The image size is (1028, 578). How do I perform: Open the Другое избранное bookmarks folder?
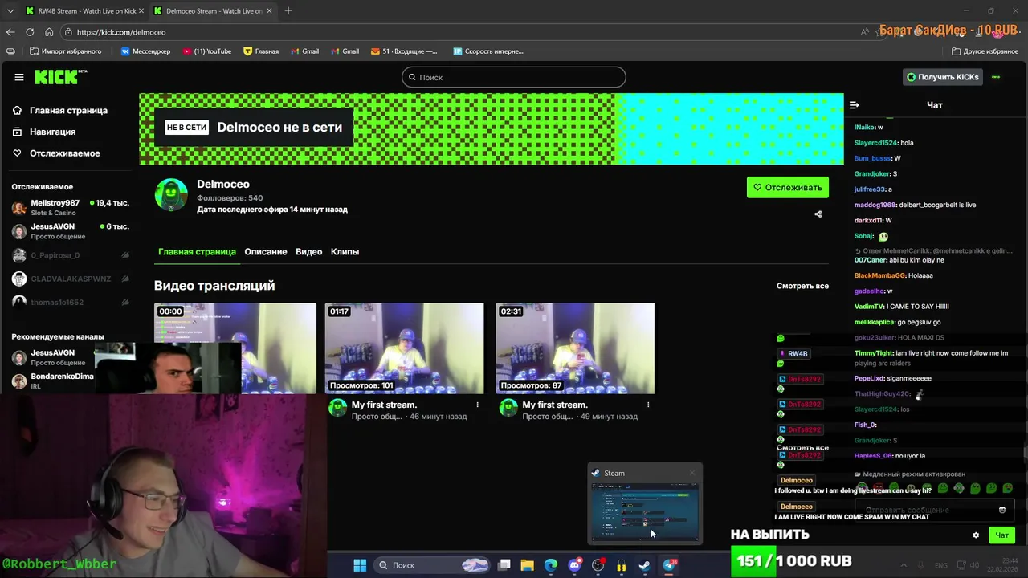click(x=985, y=51)
